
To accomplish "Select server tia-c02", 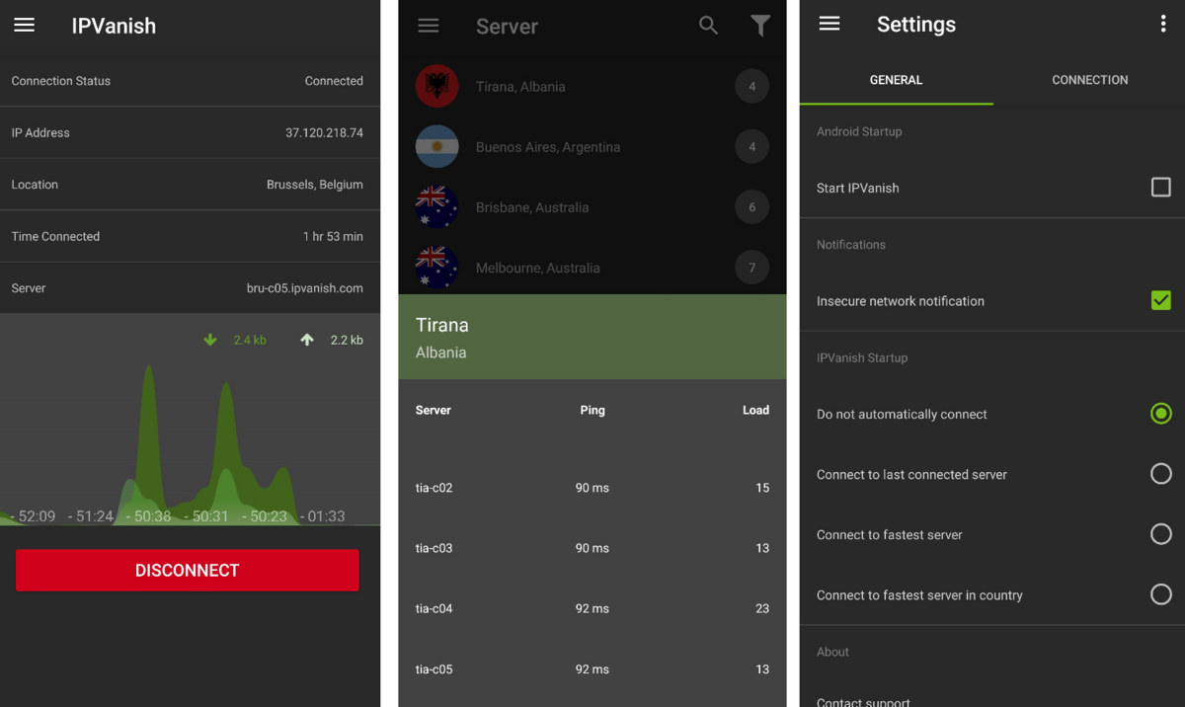I will click(x=592, y=488).
